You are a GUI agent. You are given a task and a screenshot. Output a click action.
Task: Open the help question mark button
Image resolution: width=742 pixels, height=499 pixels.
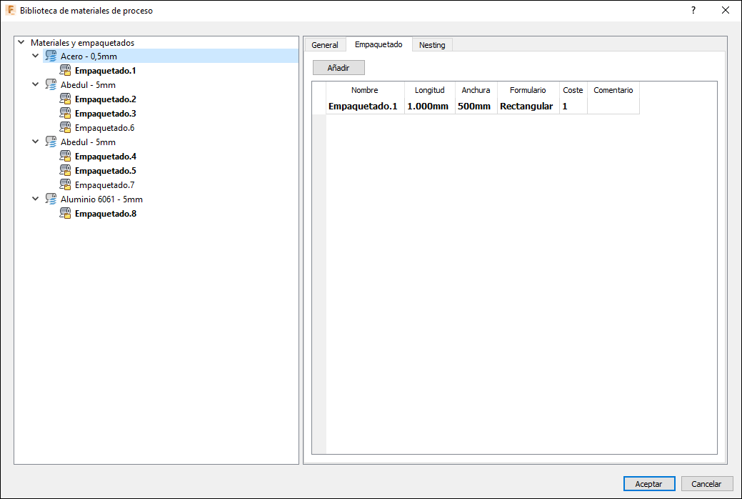(x=693, y=11)
